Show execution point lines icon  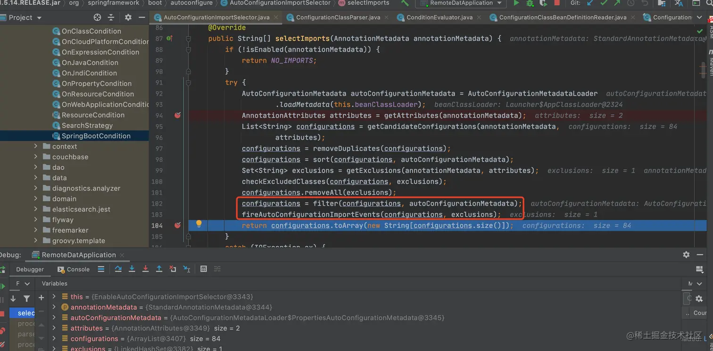[x=101, y=269]
